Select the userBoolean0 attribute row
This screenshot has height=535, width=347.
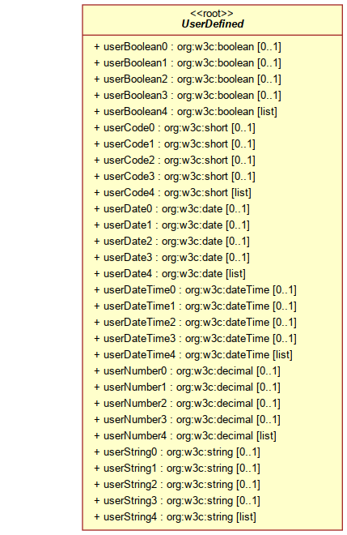click(x=188, y=47)
